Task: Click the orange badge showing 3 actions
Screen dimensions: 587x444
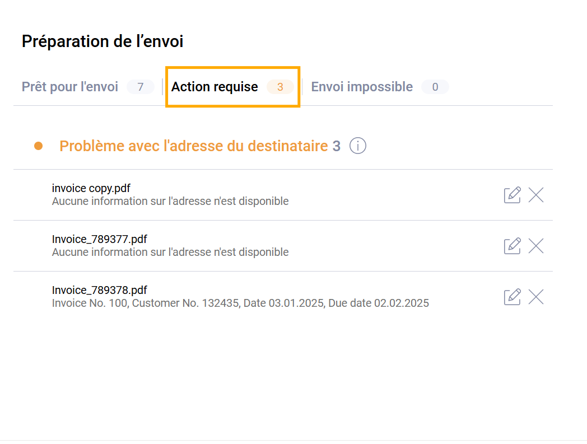Action: click(280, 87)
